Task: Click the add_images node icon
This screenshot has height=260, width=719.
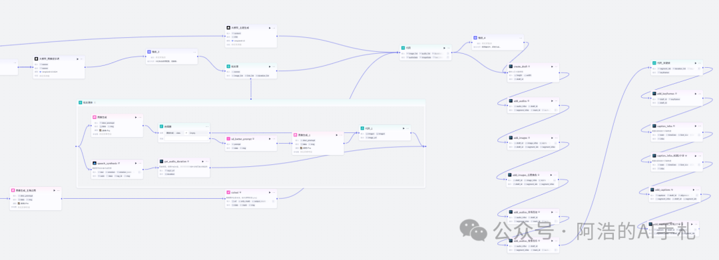Action: pyautogui.click(x=511, y=138)
